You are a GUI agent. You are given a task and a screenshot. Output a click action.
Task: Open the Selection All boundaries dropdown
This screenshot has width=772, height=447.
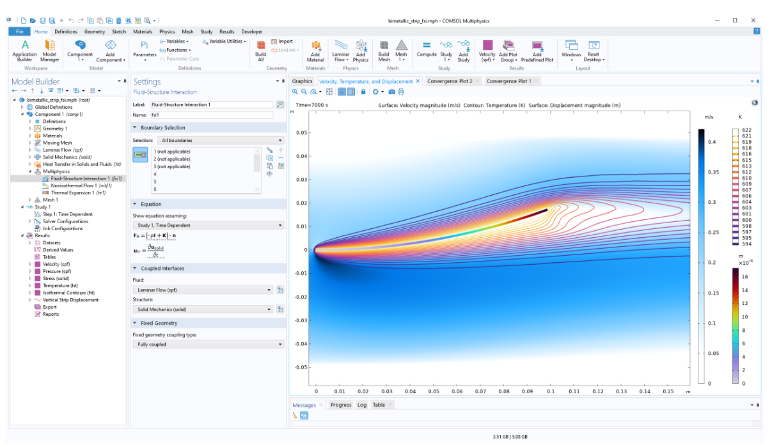pos(221,140)
